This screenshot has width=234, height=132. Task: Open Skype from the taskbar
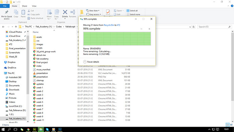(47, 129)
